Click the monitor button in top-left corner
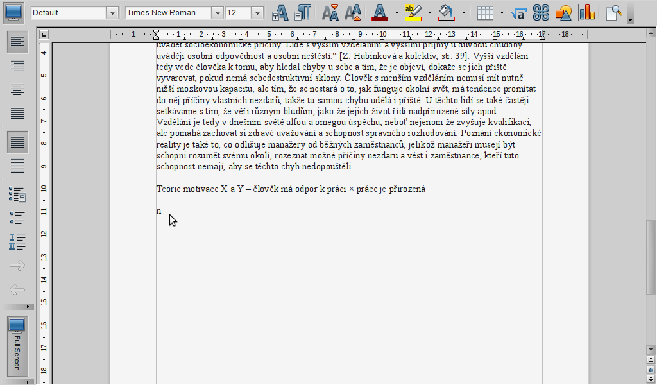657x385 pixels. (14, 12)
